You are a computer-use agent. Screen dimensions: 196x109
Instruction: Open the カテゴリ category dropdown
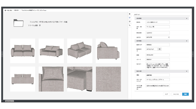coord(157,37)
